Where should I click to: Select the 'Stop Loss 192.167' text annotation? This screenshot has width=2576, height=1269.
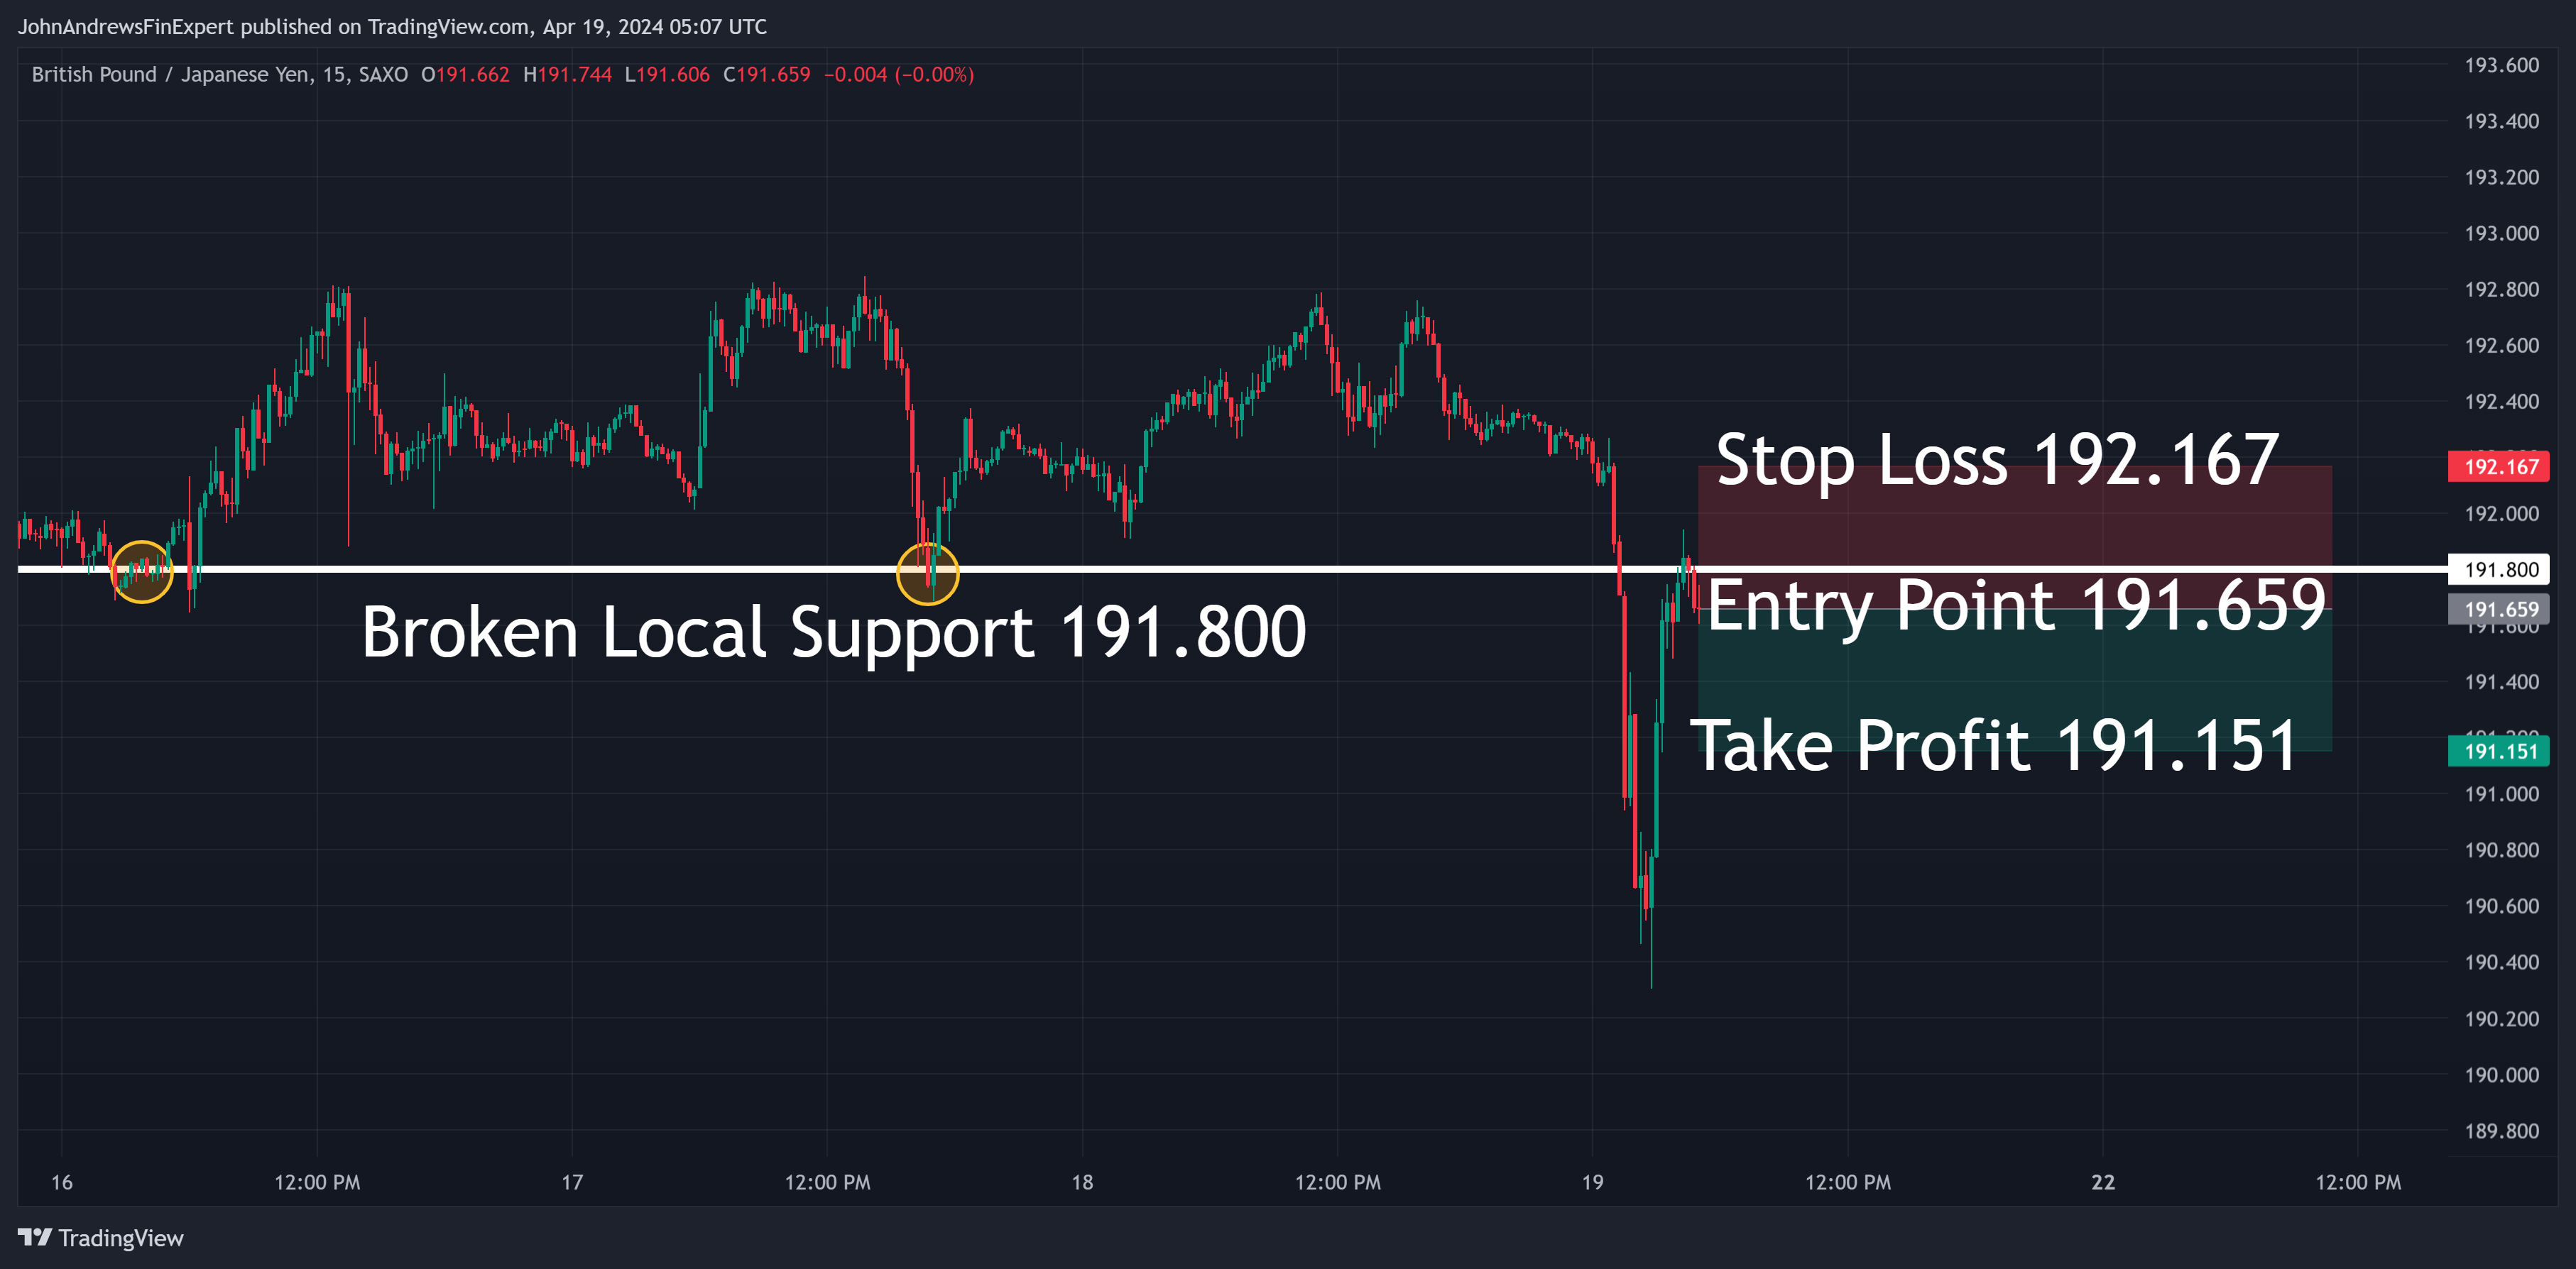[1996, 460]
